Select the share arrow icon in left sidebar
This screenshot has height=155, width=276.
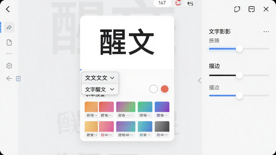coord(9,27)
